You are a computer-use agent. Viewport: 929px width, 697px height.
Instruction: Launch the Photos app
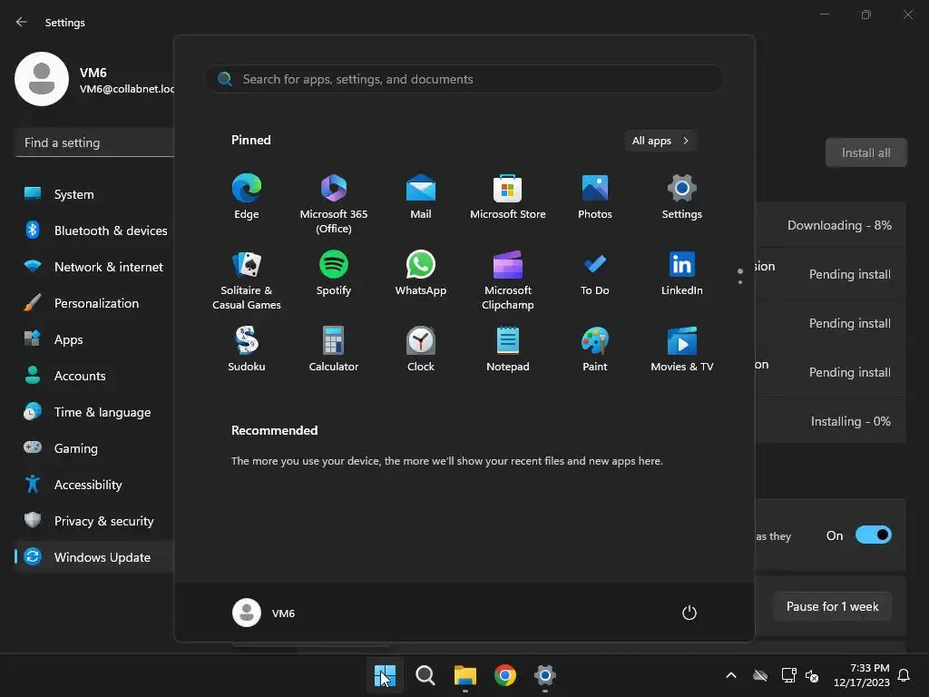click(595, 197)
